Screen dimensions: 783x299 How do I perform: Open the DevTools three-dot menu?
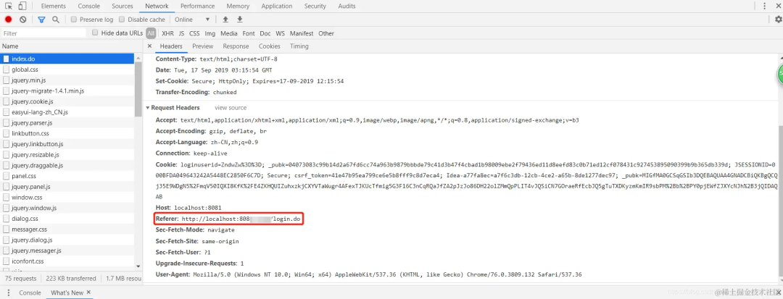(x=765, y=6)
